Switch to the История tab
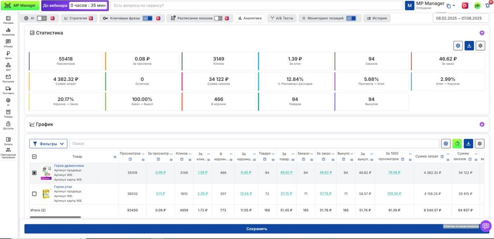The width and height of the screenshot is (494, 239). coord(377,19)
